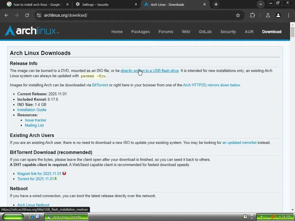295x221 pixels.
Task: Click 'Magnet link for 2025.11.01'
Action: click(39, 174)
